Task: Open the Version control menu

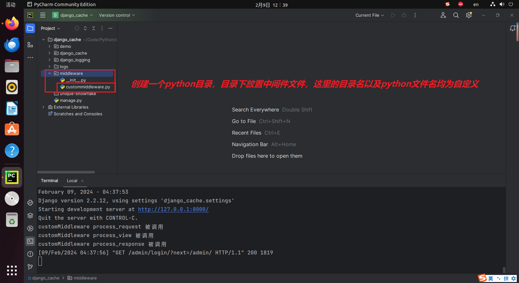Action: [x=117, y=15]
